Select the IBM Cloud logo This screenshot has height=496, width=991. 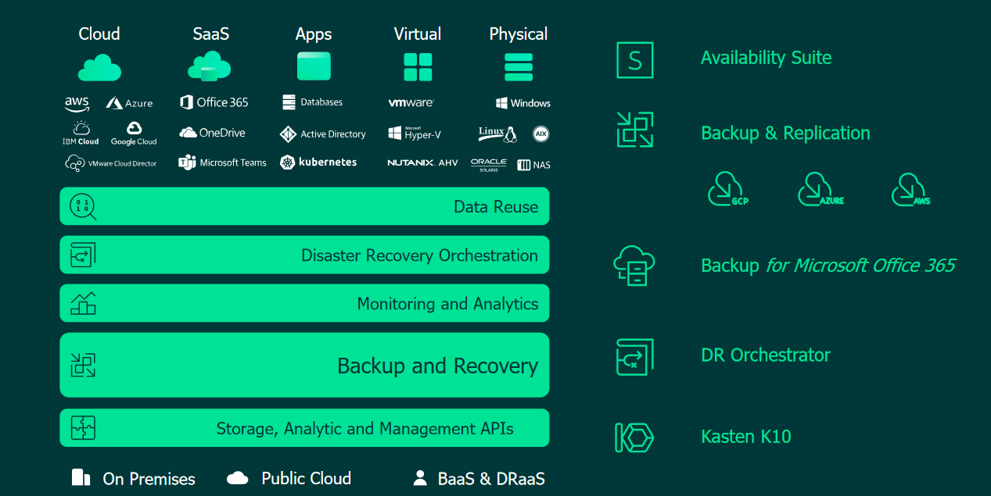(81, 134)
